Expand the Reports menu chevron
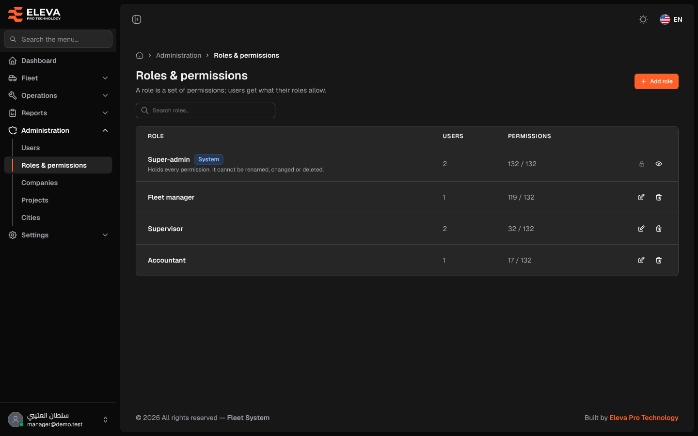Screen dimensions: 698x436 [105, 113]
